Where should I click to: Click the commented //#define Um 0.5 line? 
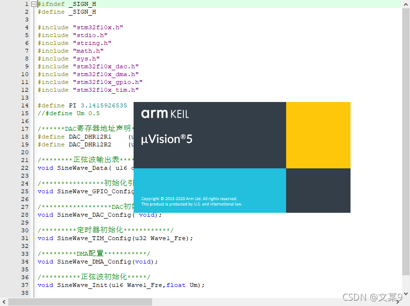point(69,113)
